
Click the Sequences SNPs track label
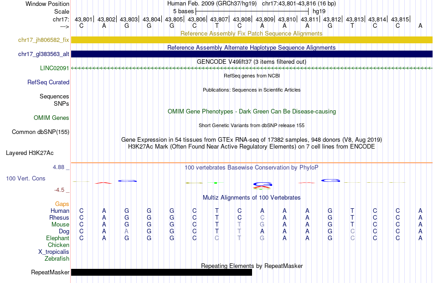tap(54, 100)
